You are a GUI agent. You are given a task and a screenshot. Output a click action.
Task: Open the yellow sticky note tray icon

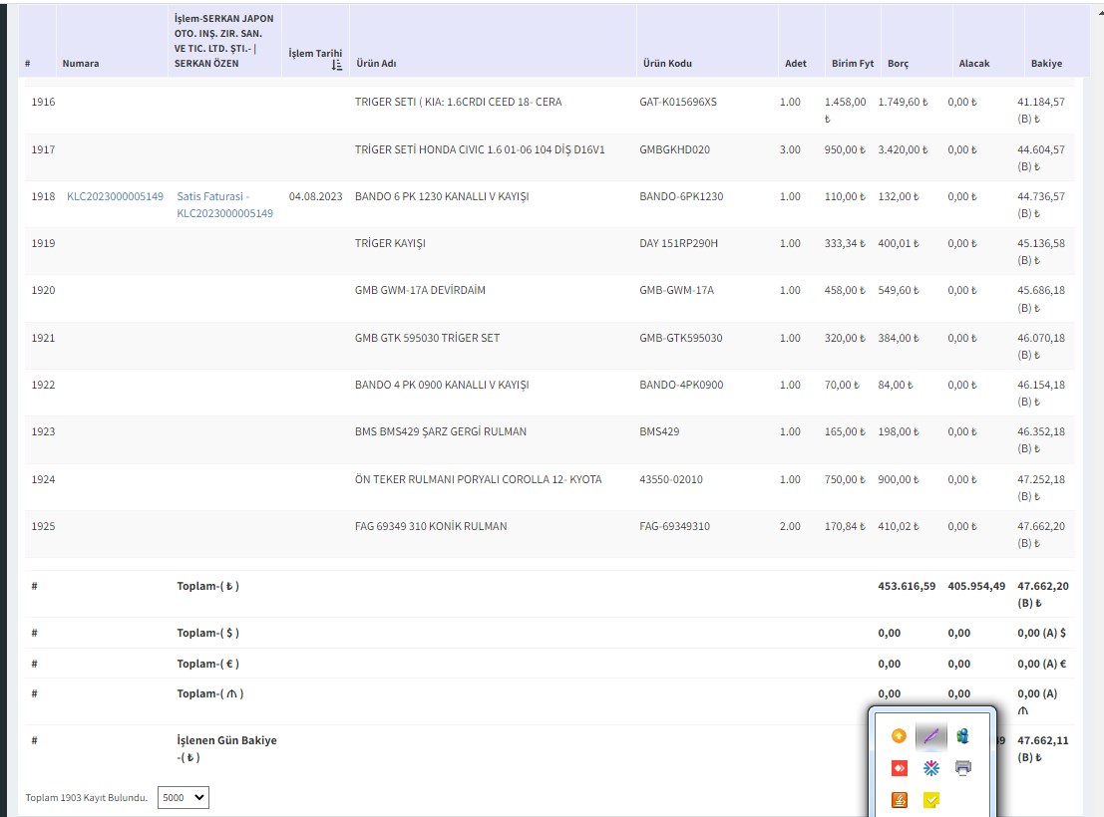(x=930, y=799)
